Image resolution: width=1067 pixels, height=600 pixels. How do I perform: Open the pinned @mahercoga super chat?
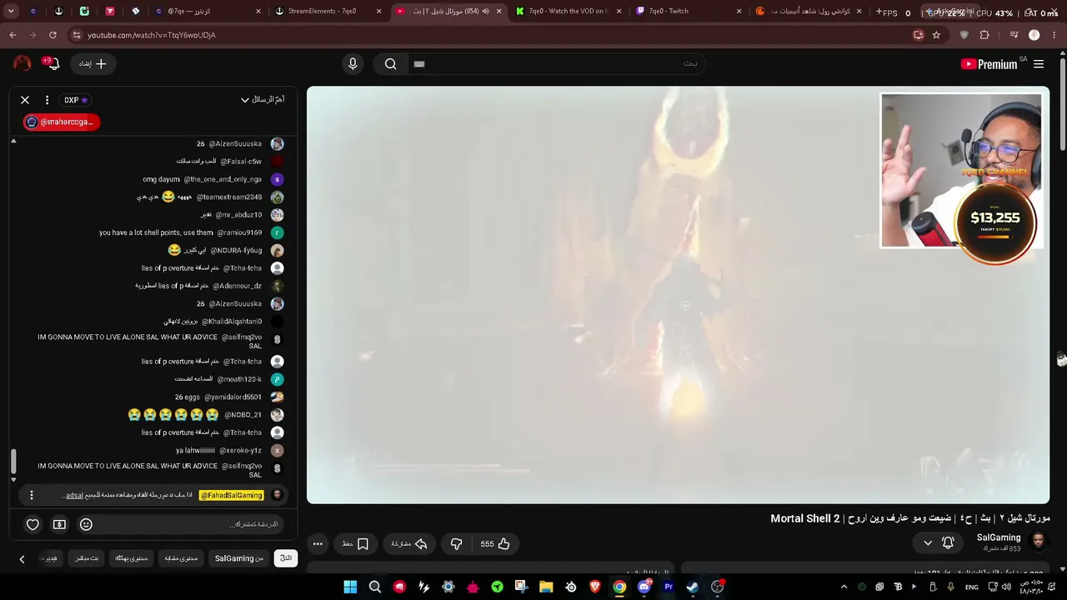(61, 122)
